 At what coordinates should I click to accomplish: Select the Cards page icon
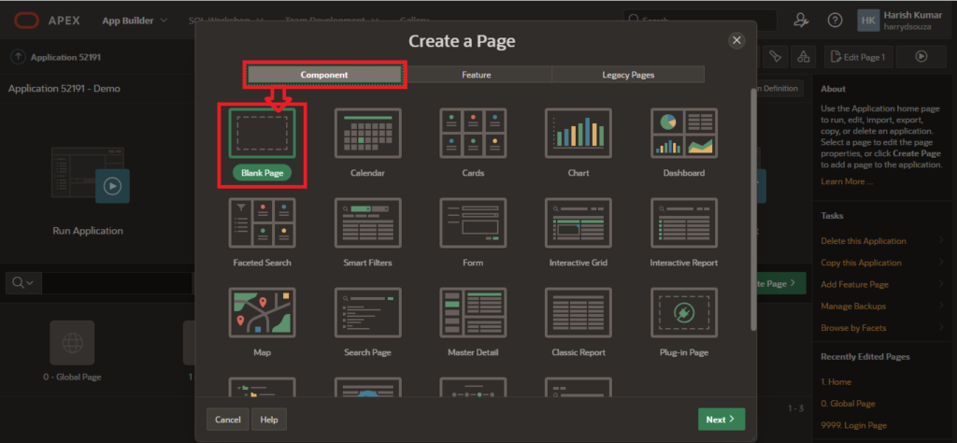(473, 133)
